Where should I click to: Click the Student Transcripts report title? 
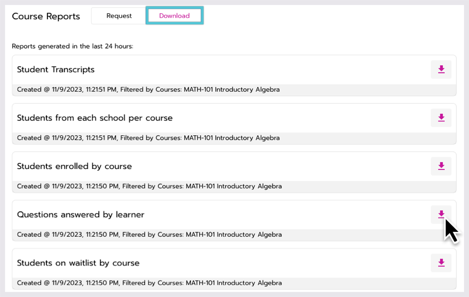tap(56, 70)
